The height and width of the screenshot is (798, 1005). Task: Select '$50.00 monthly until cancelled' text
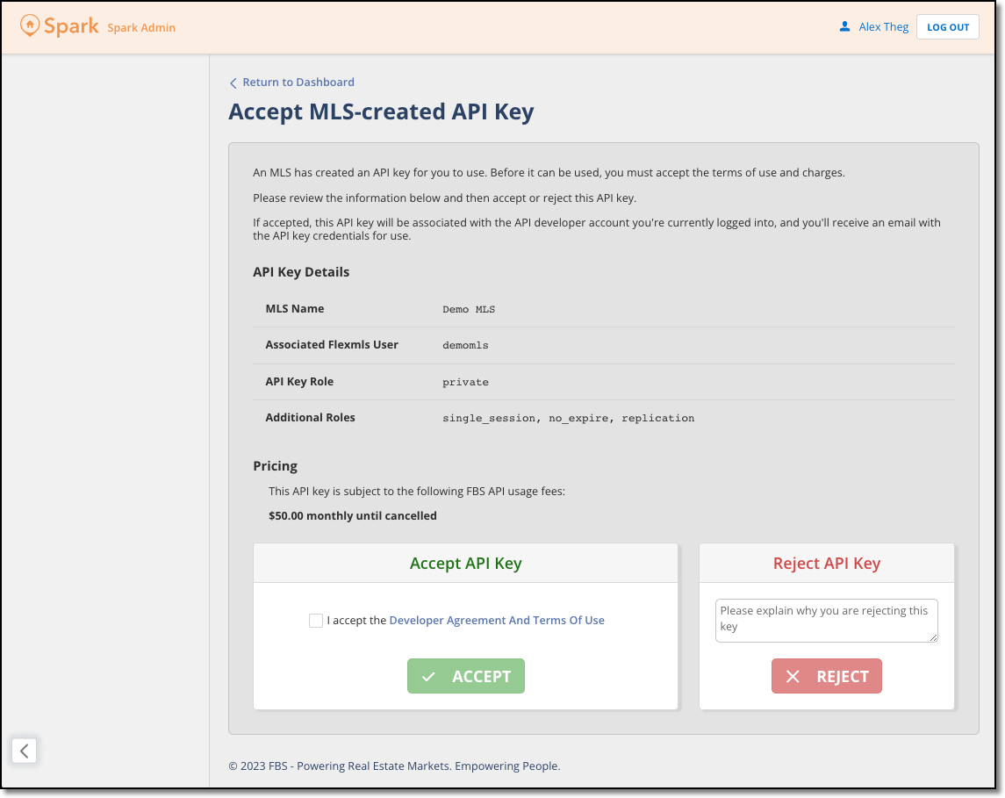(x=353, y=516)
